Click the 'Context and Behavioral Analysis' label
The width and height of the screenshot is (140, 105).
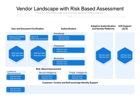[14, 72]
